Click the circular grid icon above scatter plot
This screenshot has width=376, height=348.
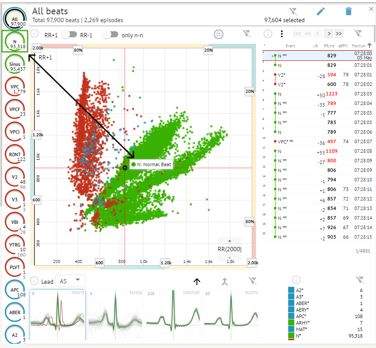coord(219,34)
